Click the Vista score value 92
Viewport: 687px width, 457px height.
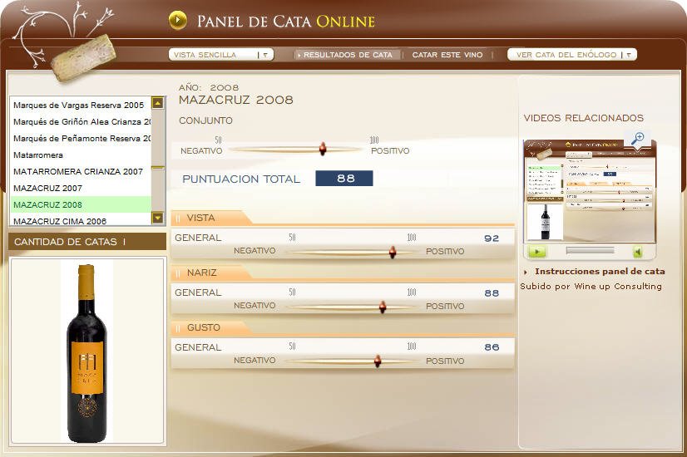tap(492, 238)
